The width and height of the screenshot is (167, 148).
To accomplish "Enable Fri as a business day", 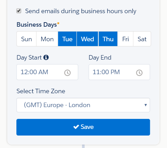I will 125,39.
